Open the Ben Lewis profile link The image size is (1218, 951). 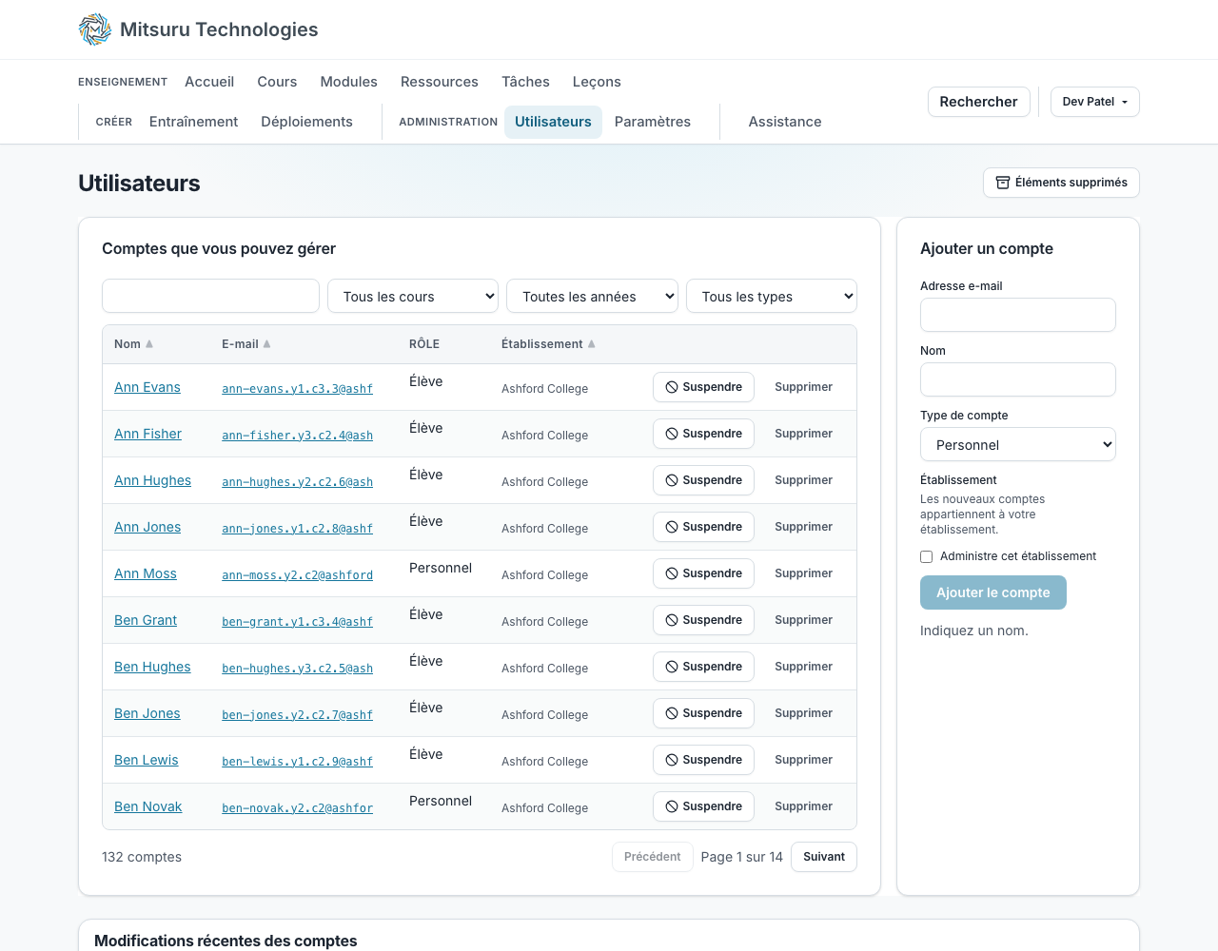point(146,760)
